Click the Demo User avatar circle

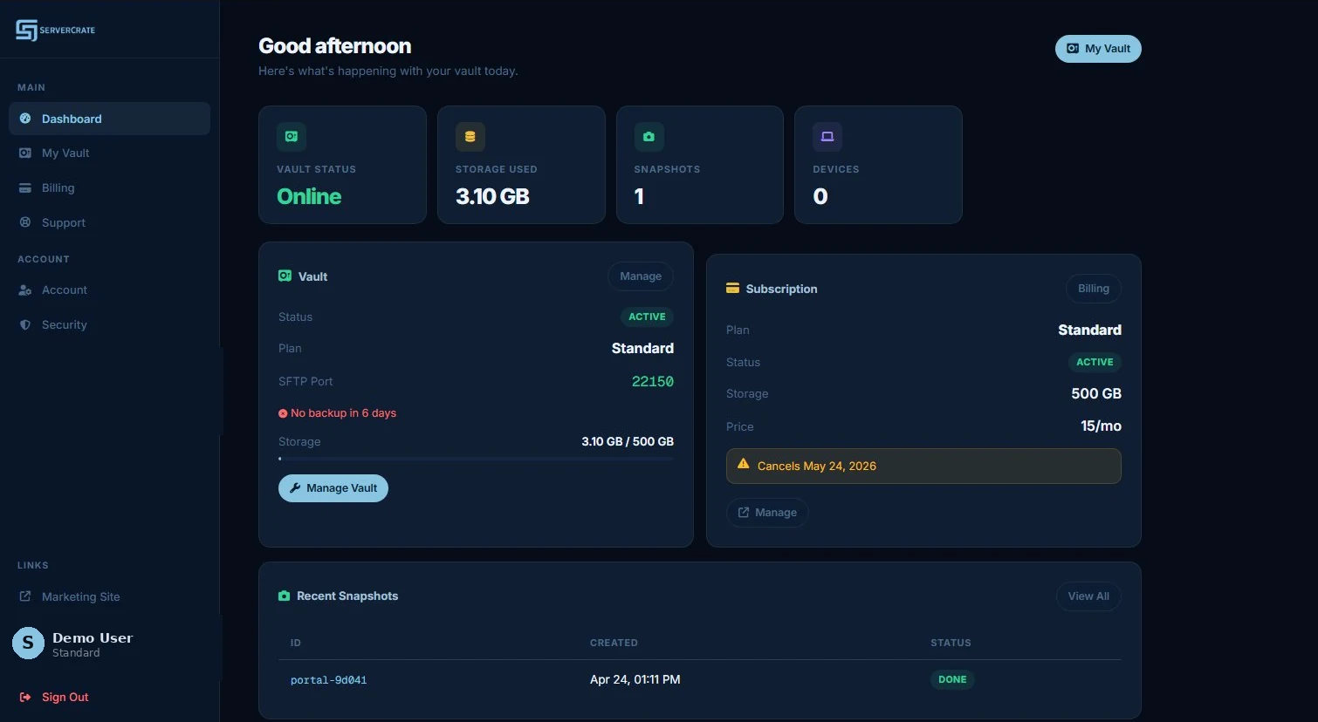pos(28,644)
